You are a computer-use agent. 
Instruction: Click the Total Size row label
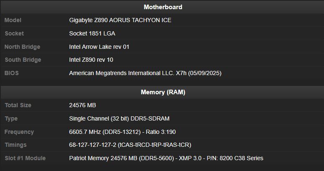tap(18, 105)
